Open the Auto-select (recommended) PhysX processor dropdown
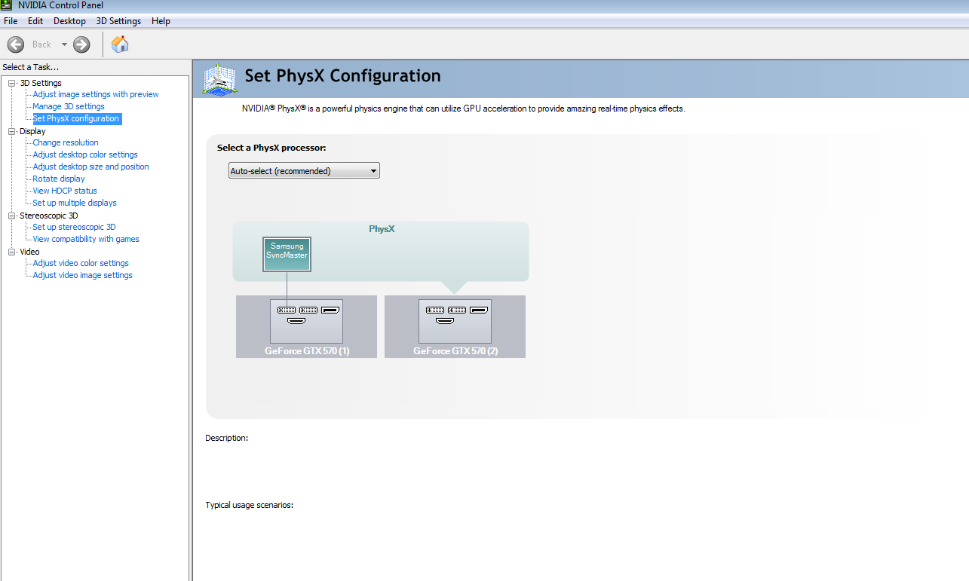The width and height of the screenshot is (969, 581). pos(304,171)
